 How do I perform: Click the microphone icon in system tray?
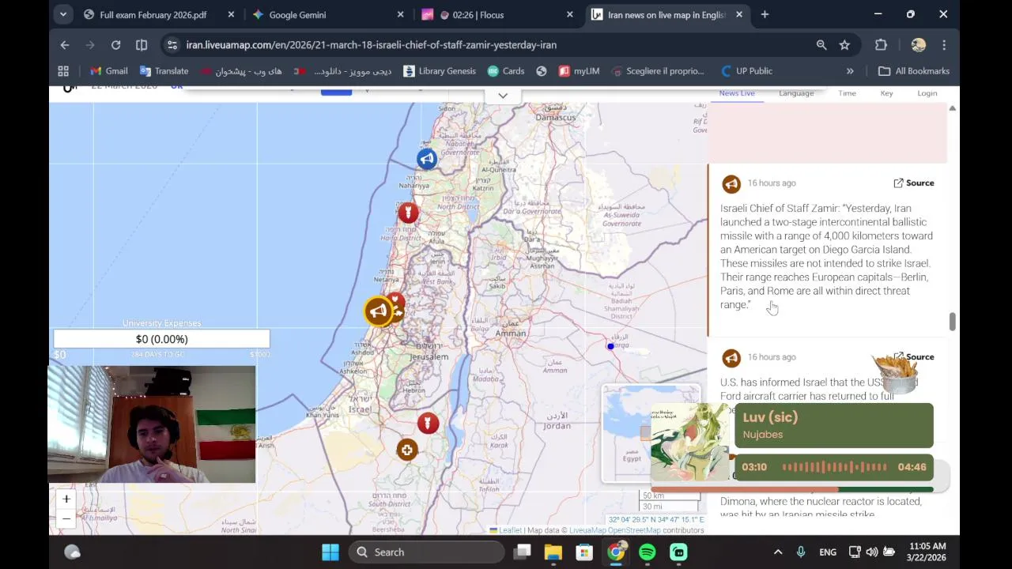tap(801, 552)
